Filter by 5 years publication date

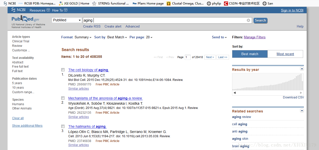pyautogui.click(x=17, y=83)
